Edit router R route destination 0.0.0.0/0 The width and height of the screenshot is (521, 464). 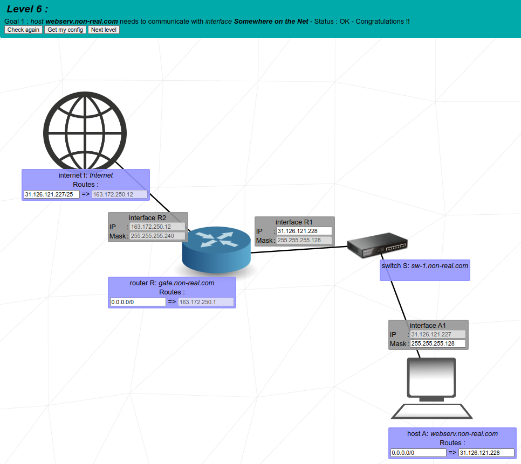click(138, 302)
